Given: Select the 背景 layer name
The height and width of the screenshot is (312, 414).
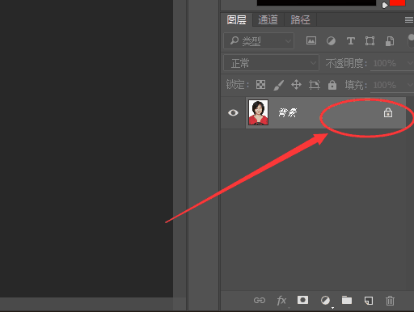Looking at the screenshot, I should [x=288, y=112].
